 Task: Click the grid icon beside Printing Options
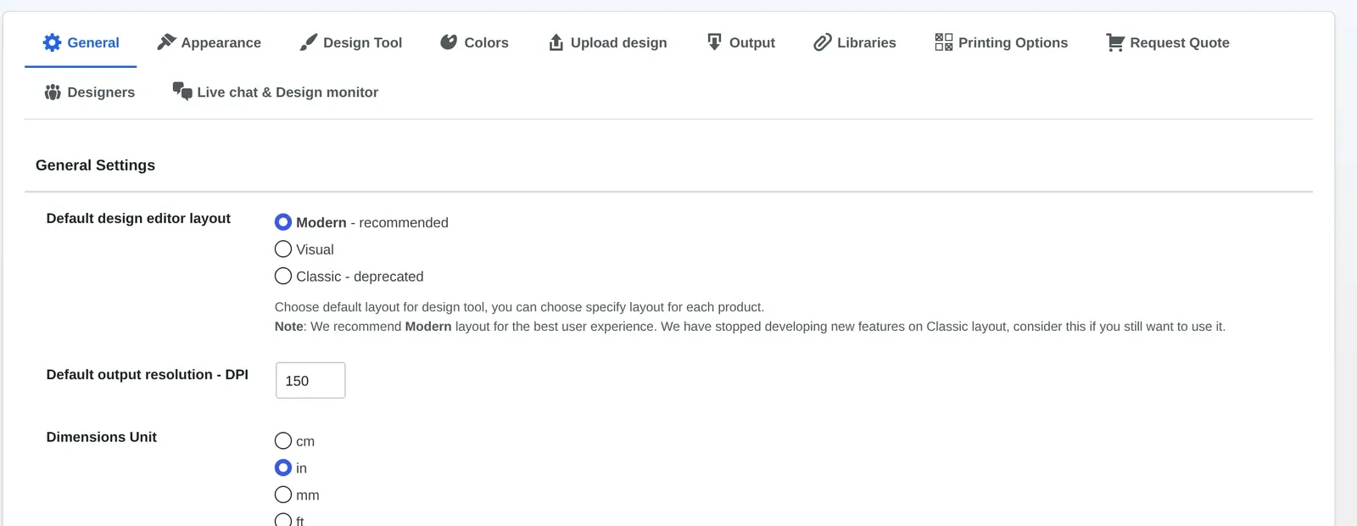[944, 42]
